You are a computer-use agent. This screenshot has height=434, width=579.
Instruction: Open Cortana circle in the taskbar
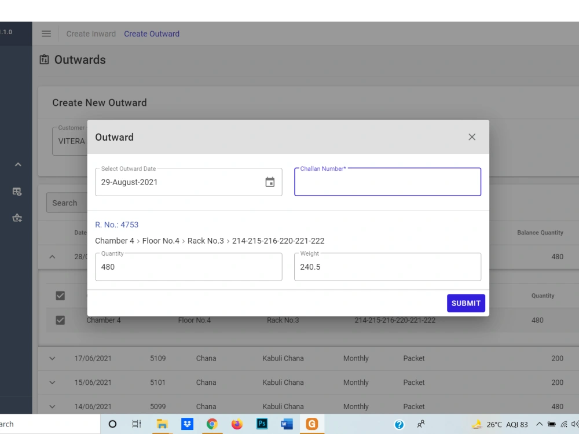(x=113, y=424)
